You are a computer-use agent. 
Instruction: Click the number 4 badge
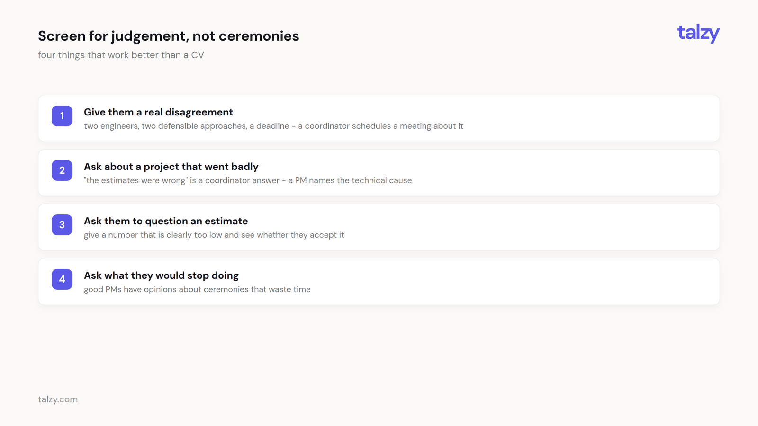tap(62, 279)
